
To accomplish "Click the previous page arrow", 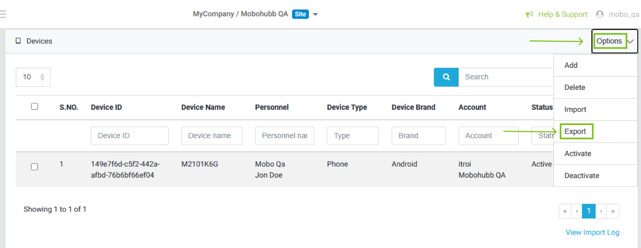I will pos(577,211).
